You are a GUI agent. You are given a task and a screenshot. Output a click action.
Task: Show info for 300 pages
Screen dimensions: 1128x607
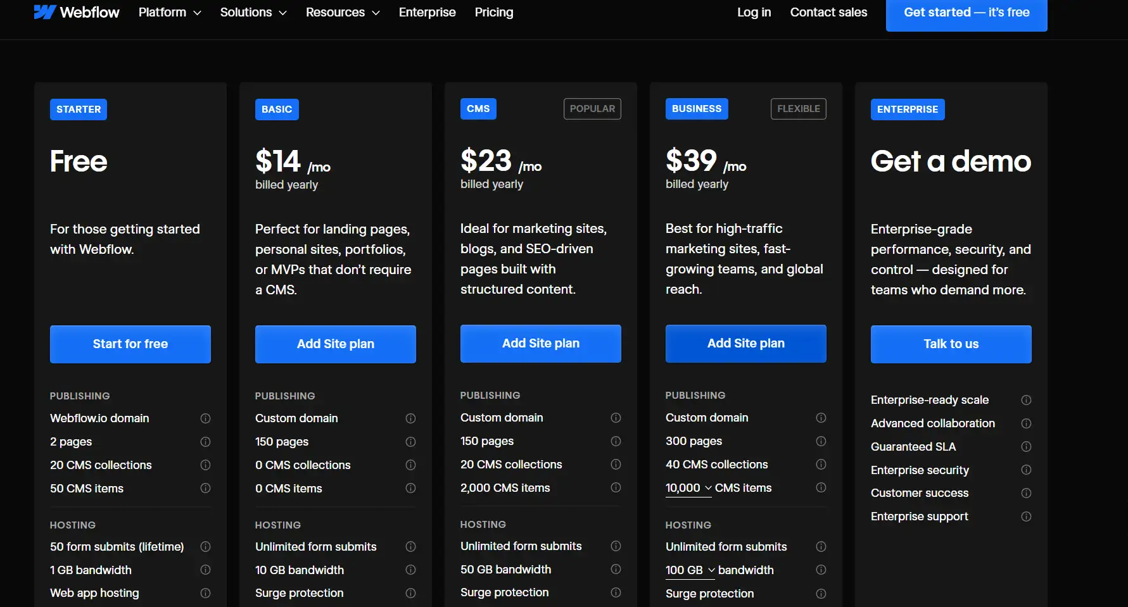pos(821,441)
